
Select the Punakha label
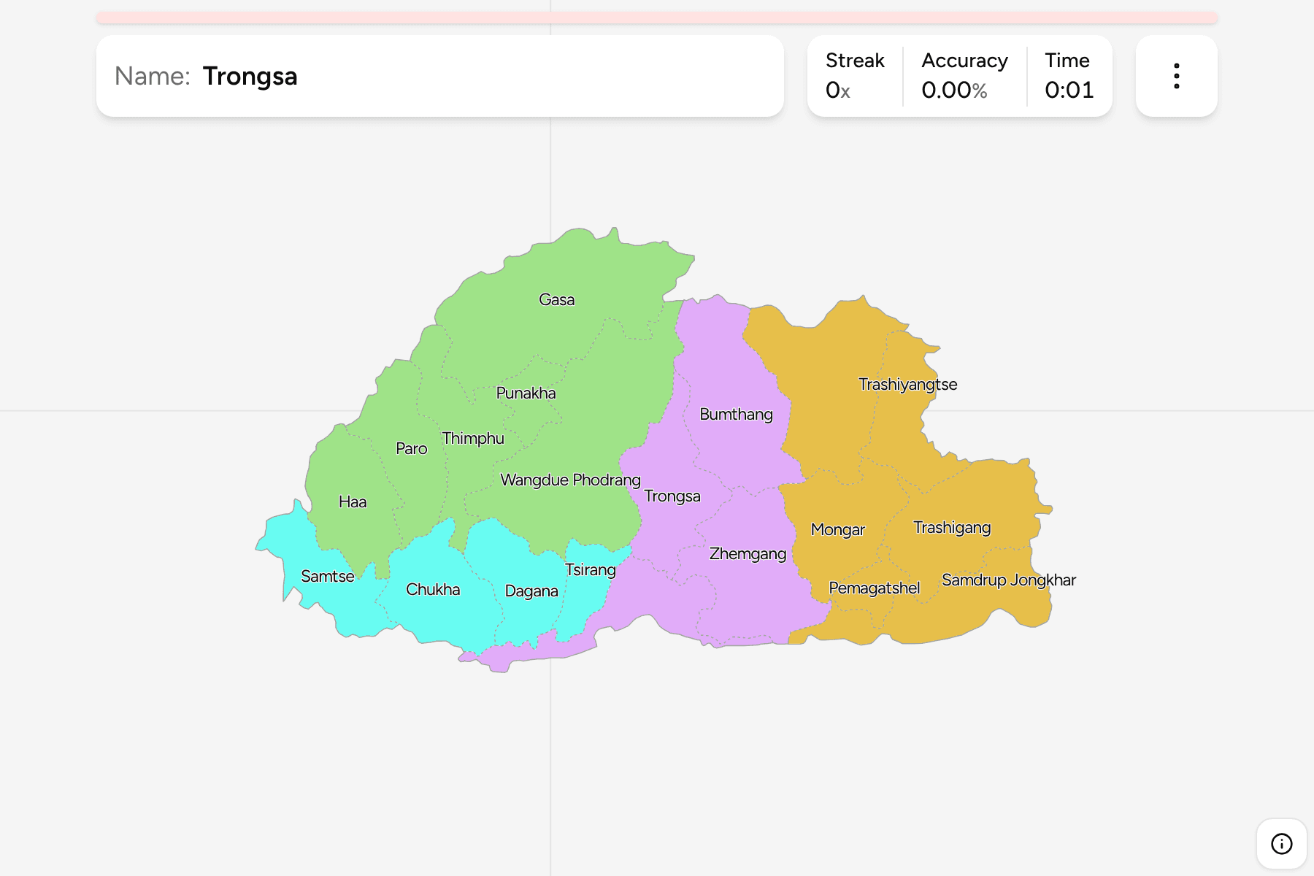click(x=526, y=393)
